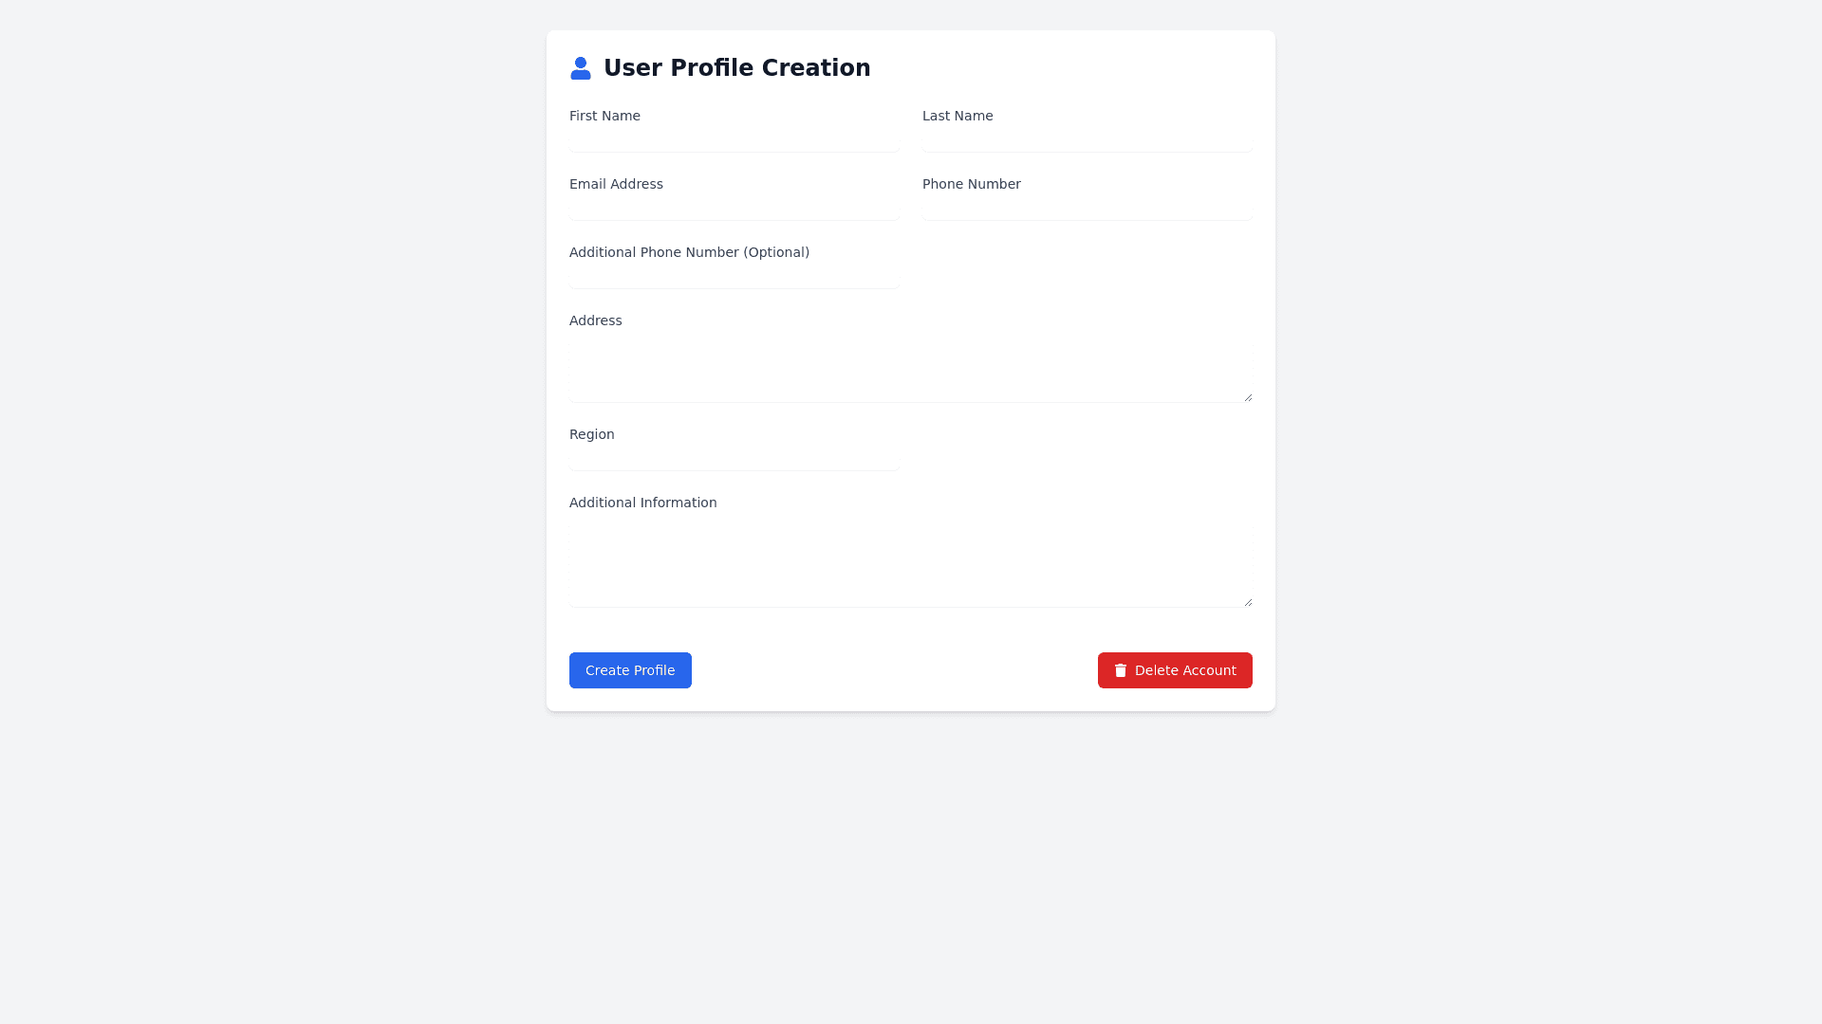The width and height of the screenshot is (1822, 1024).
Task: Click the blue user profile icon
Action: coord(580,68)
